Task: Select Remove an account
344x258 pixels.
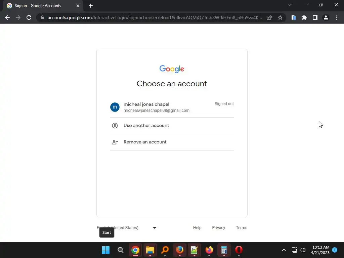Action: pos(172,142)
